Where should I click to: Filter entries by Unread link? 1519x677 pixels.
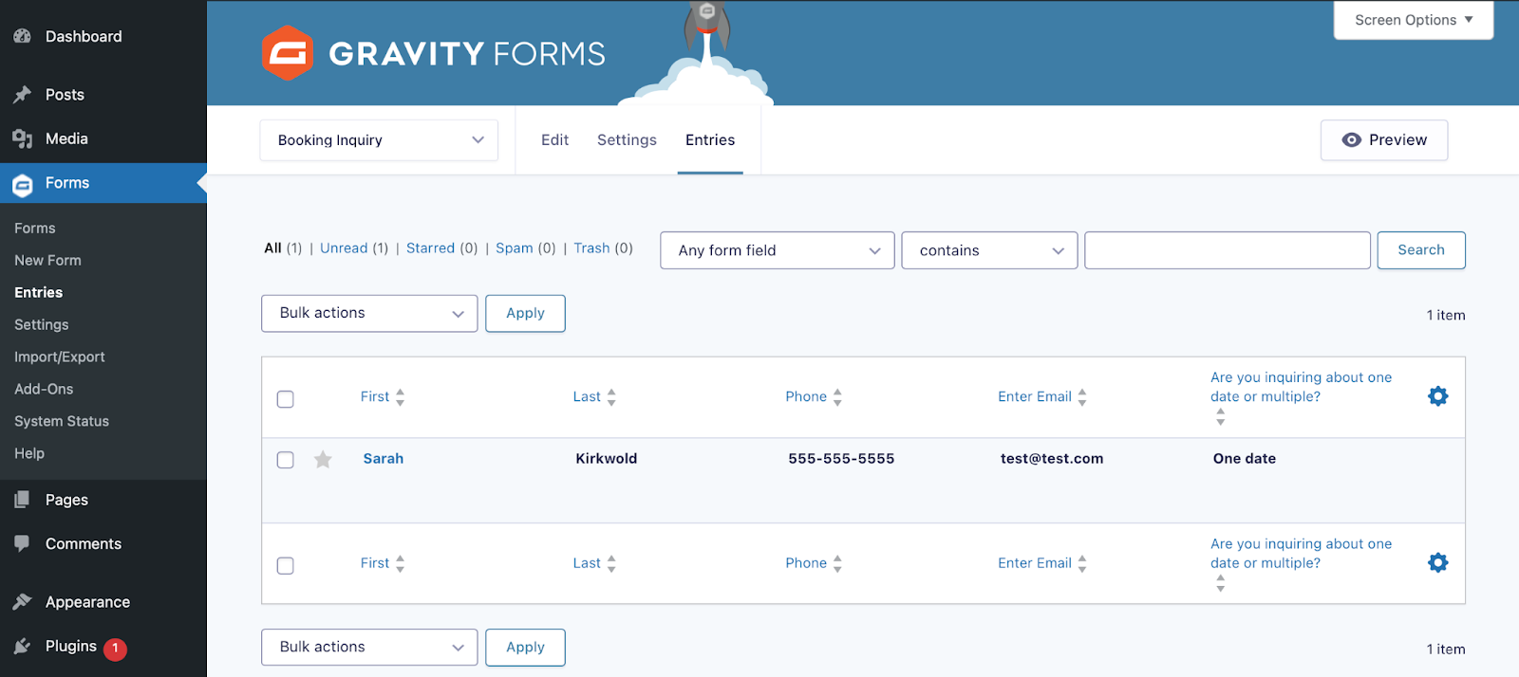[344, 248]
